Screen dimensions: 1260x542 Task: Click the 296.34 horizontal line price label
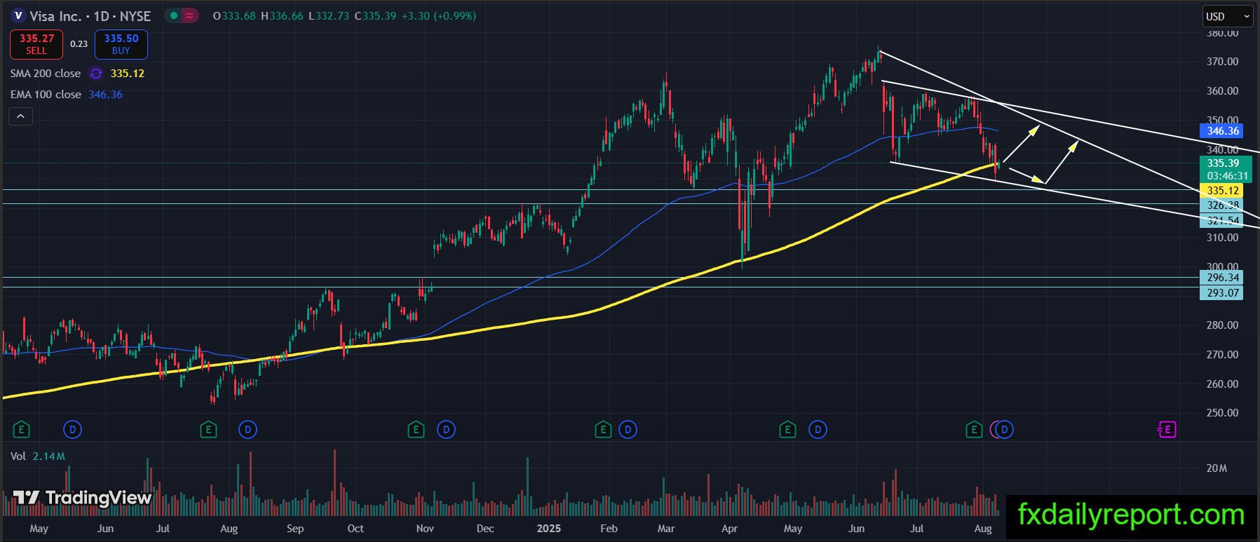pos(1222,278)
